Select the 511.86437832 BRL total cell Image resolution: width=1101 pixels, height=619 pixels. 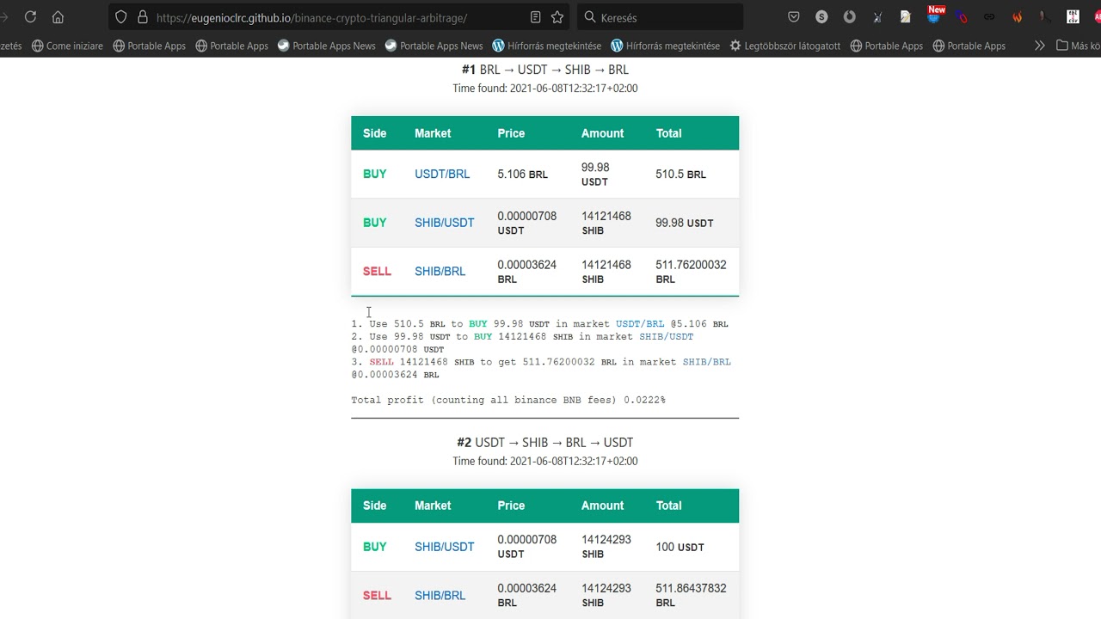click(x=691, y=596)
